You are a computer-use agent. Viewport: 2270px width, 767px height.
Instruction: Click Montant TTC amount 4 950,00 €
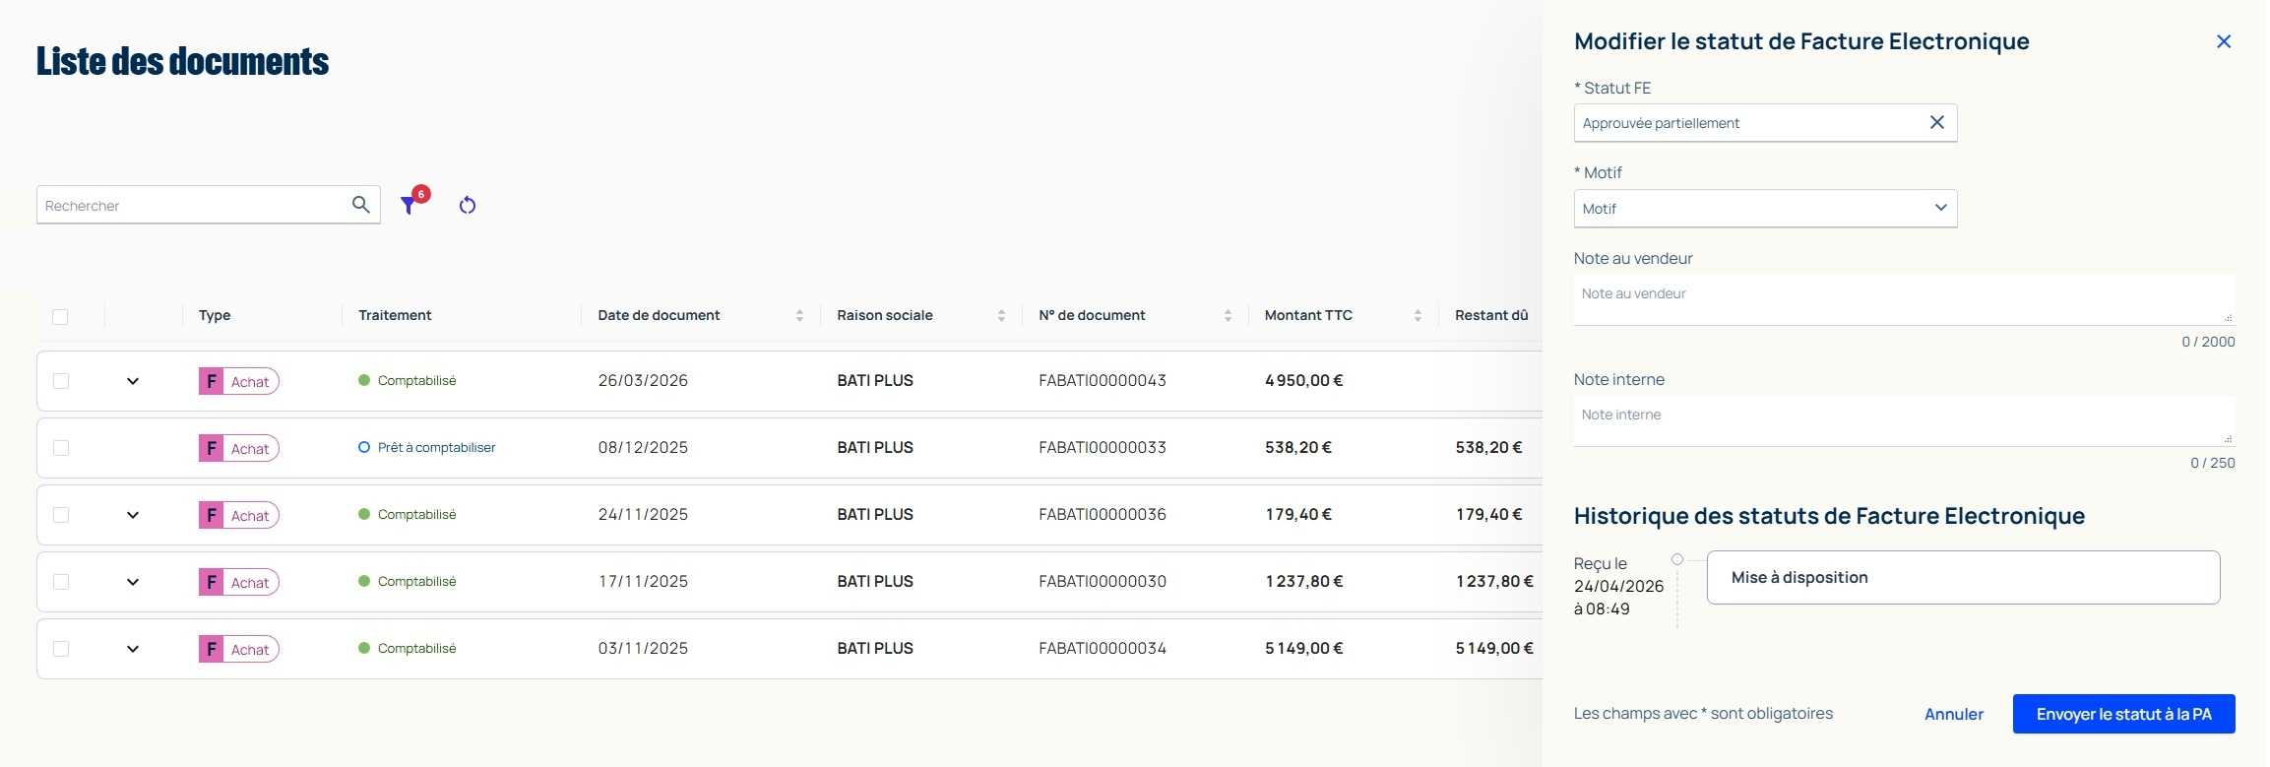tap(1304, 380)
